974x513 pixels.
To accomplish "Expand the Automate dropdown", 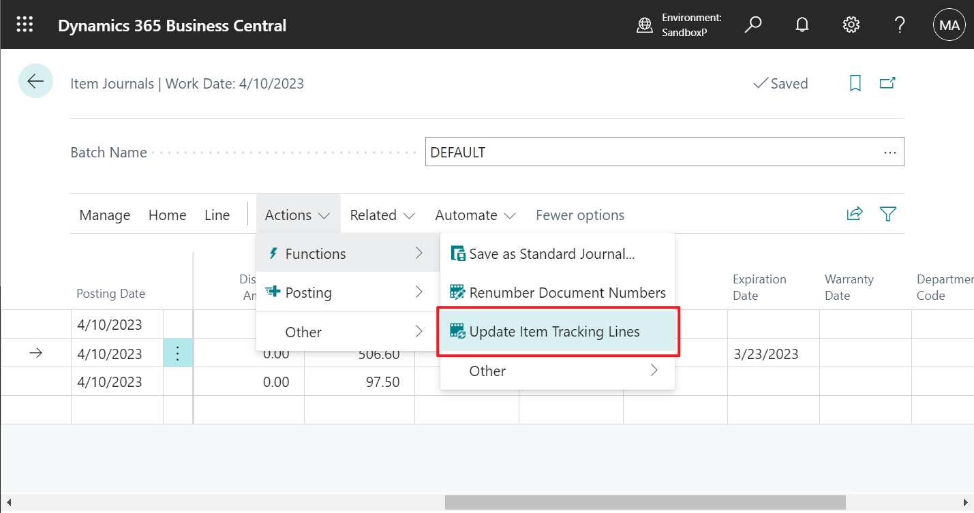I will (474, 215).
